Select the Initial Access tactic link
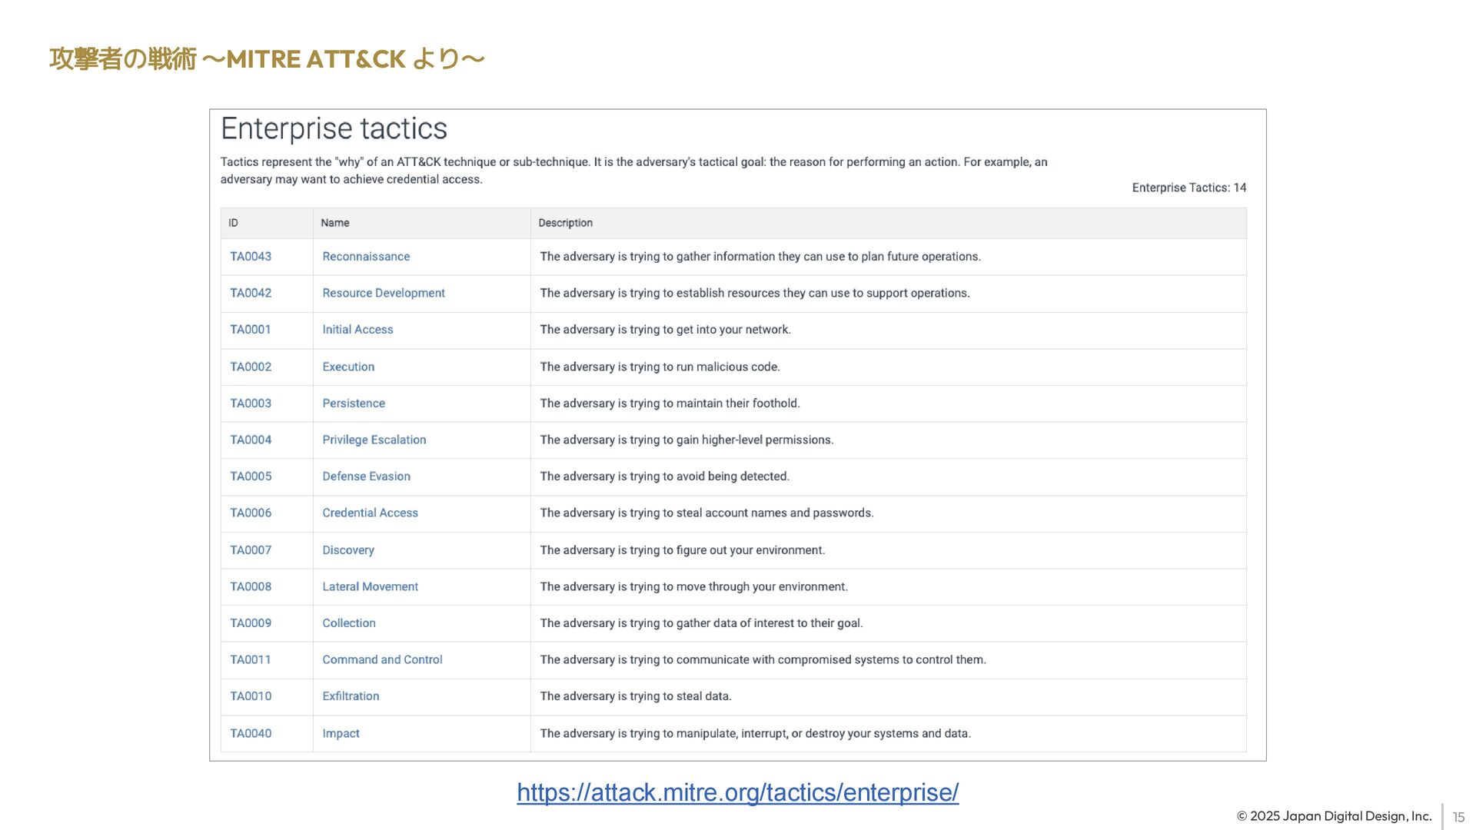Screen dimensions: 1476x830 [357, 330]
